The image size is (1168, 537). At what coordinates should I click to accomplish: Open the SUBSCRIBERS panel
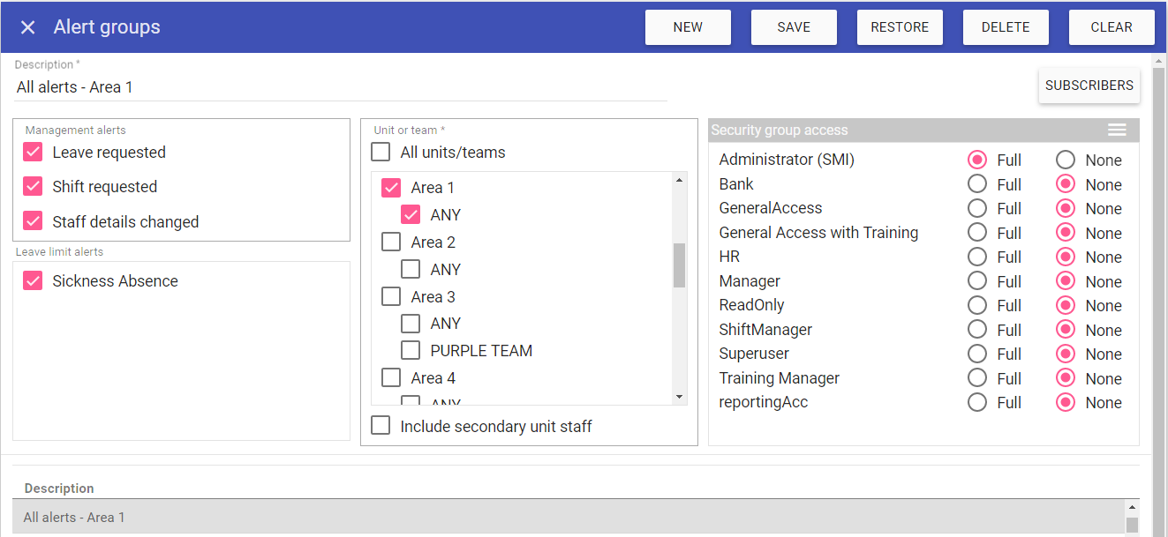coord(1089,86)
